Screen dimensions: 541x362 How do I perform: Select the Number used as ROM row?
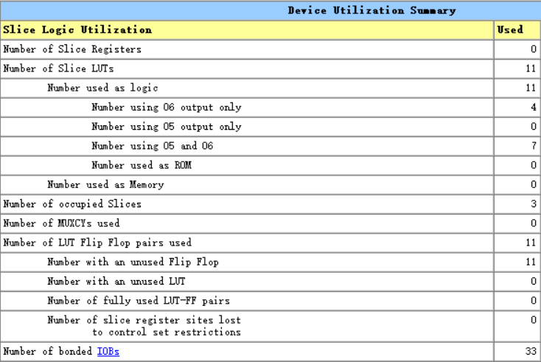click(x=270, y=165)
